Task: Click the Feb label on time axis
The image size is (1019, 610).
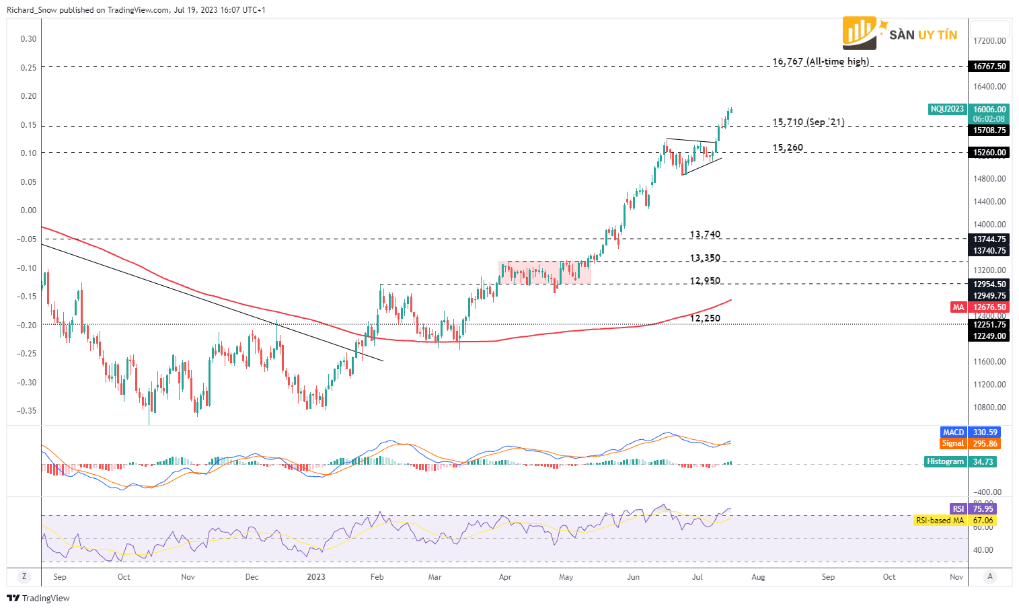Action: (377, 576)
